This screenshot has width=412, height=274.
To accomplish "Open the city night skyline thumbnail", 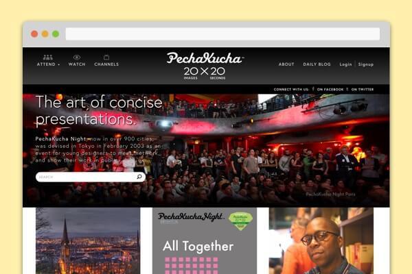I will (x=88, y=240).
